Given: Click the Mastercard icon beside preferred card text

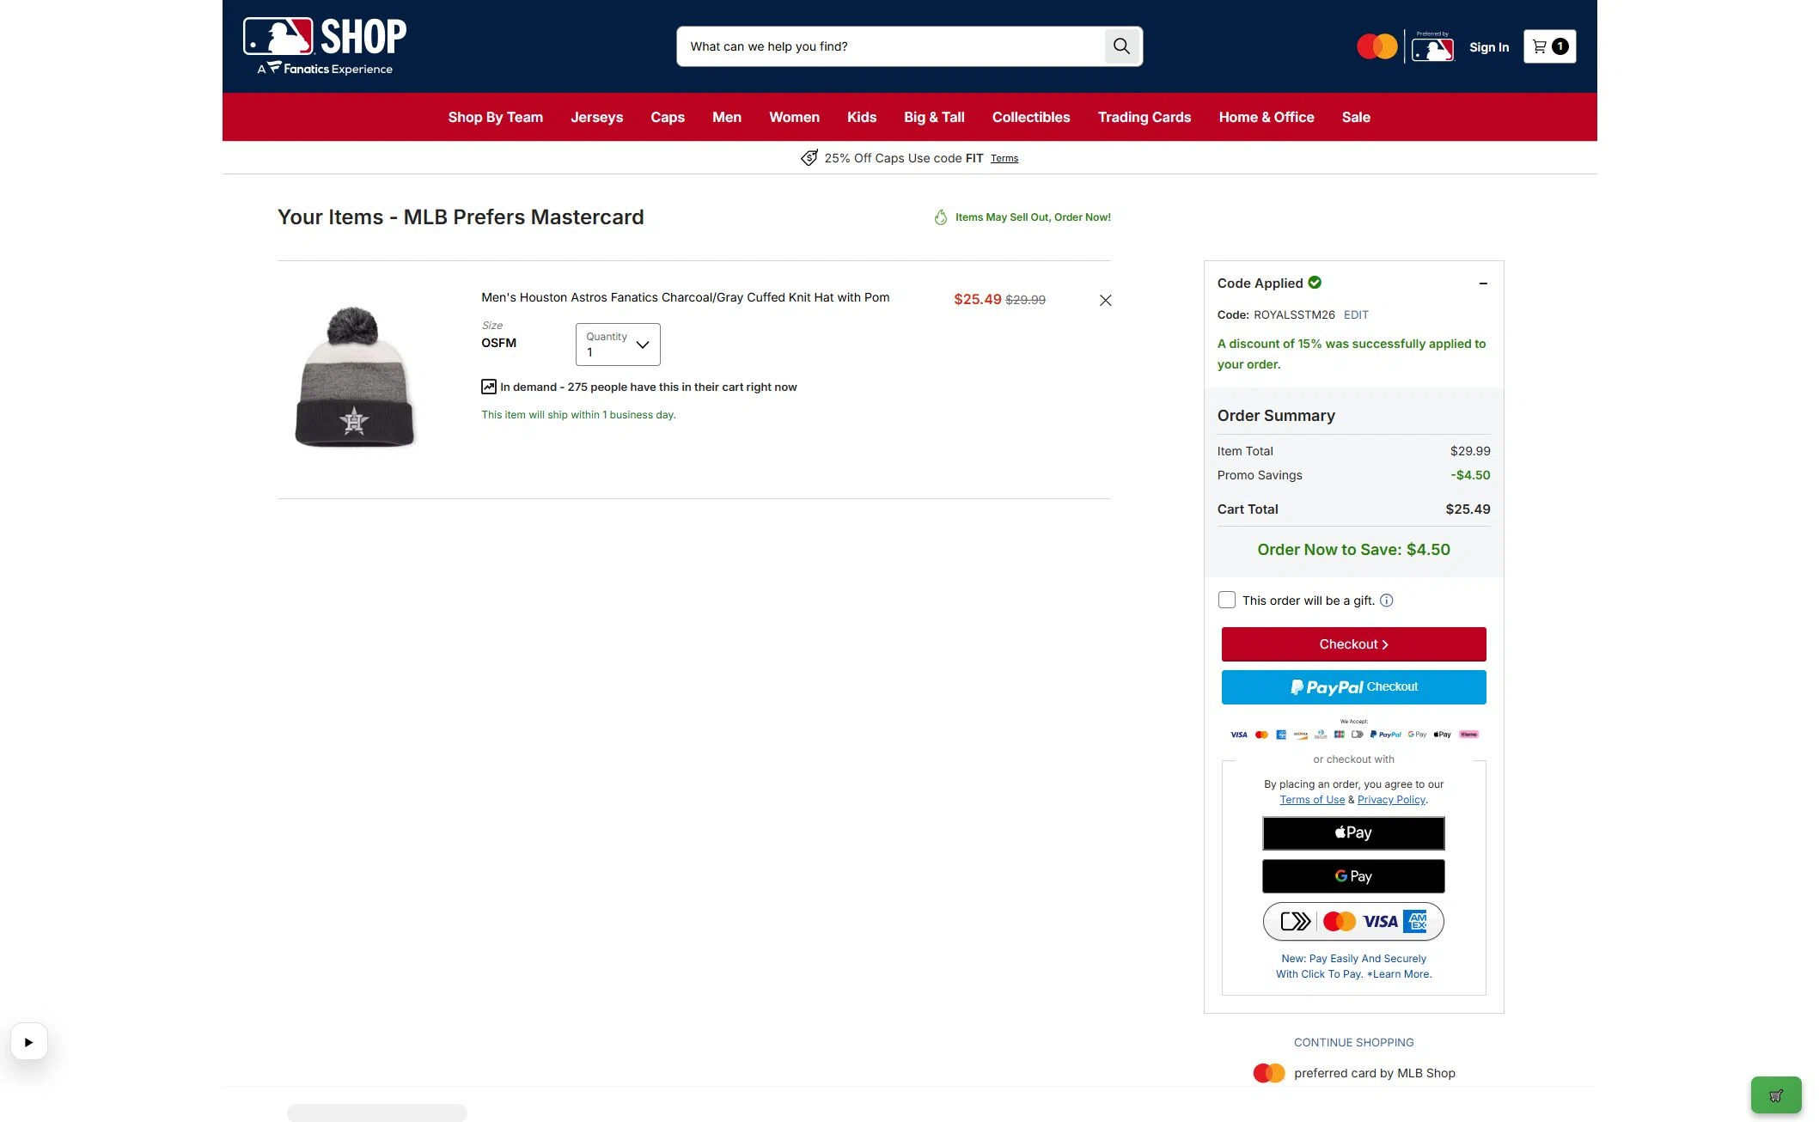Looking at the screenshot, I should [1269, 1073].
